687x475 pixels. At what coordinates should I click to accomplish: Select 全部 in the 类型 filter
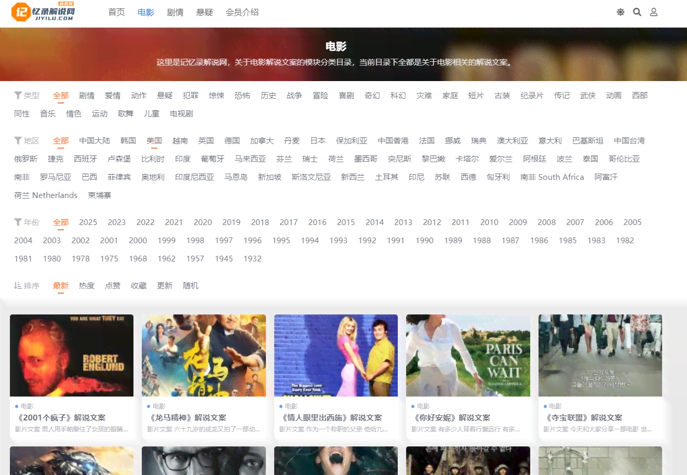tap(61, 96)
